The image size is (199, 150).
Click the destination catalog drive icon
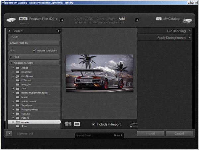187,20
